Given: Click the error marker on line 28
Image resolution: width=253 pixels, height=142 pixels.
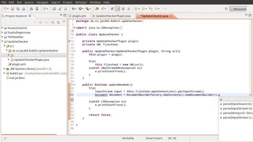Looking at the screenshot, I should [x=70, y=95].
